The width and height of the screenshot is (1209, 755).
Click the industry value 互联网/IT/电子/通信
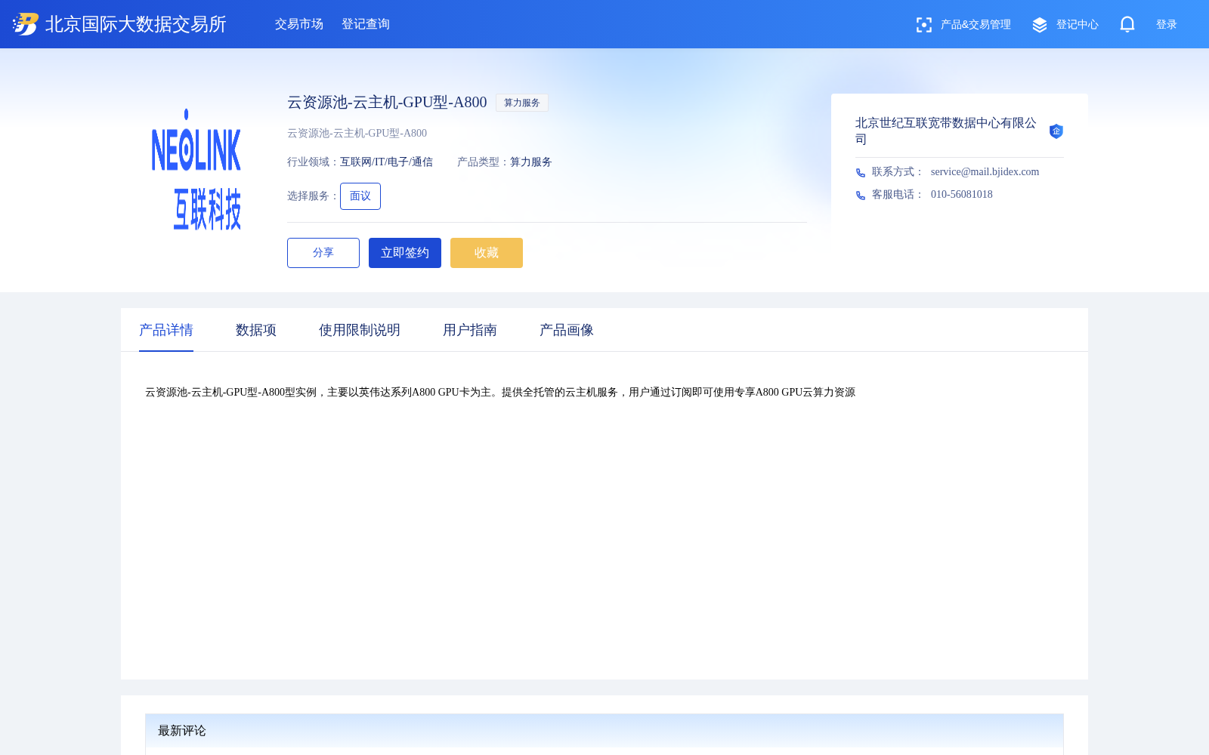386,162
